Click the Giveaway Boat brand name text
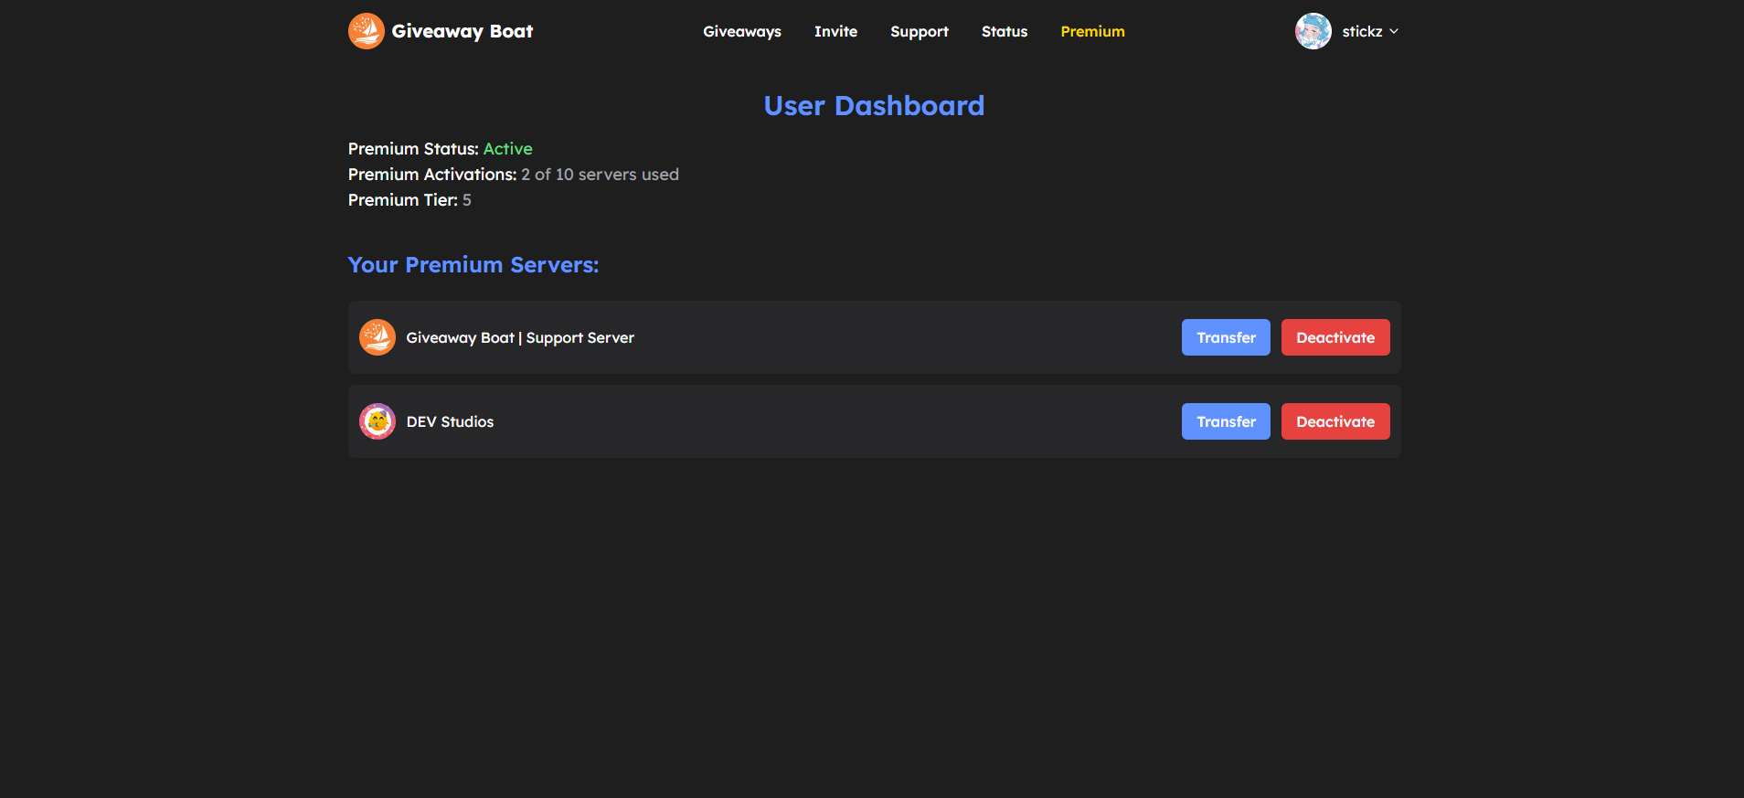This screenshot has width=1744, height=798. (462, 31)
